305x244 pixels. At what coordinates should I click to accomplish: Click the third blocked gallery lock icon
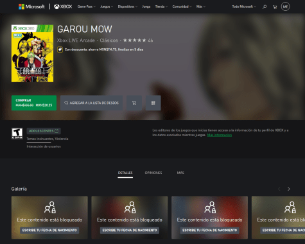point(210,207)
